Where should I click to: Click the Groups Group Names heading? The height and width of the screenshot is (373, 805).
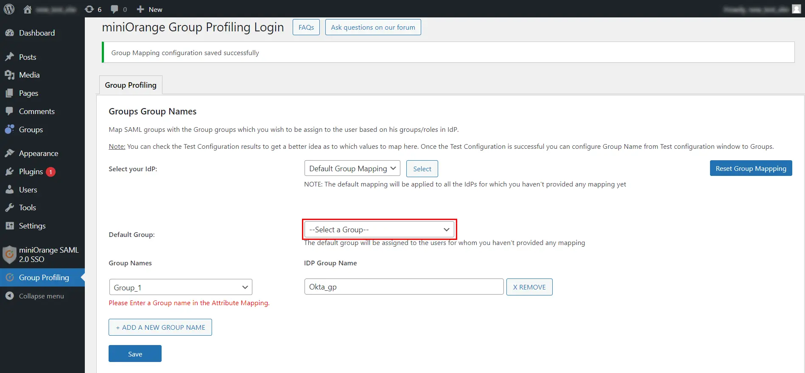[x=153, y=111]
